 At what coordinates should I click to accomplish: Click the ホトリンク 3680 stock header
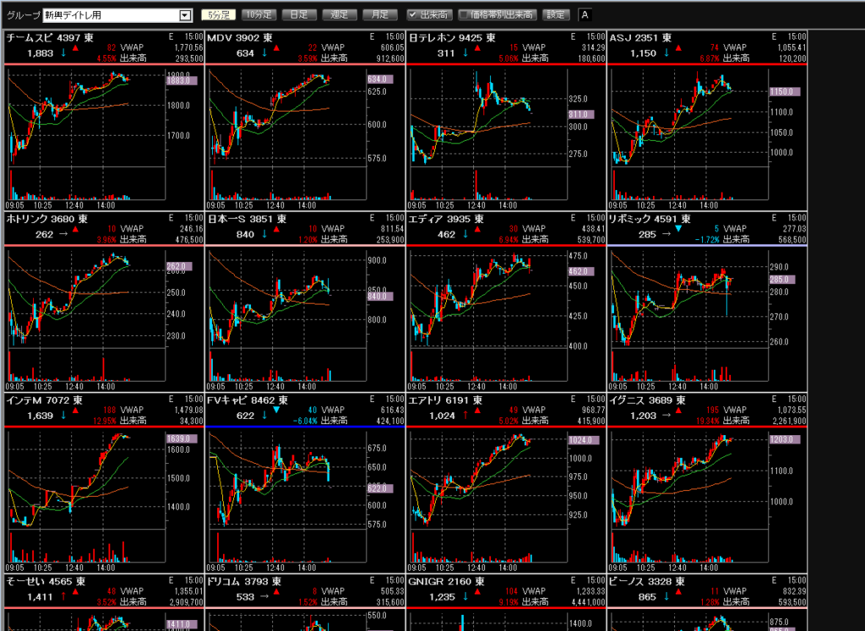click(x=46, y=219)
